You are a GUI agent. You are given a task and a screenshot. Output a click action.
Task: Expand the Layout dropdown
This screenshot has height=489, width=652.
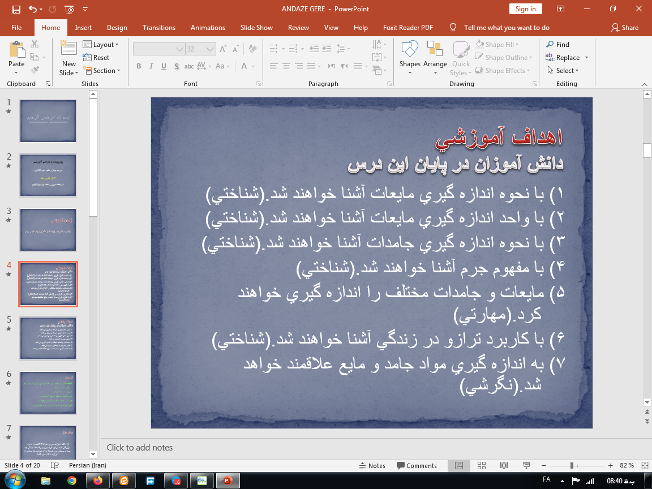pos(101,45)
